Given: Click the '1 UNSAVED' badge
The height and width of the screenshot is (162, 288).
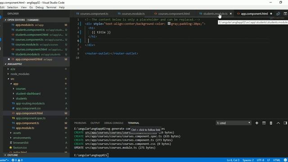Looking at the screenshot, I should pos(33,20).
